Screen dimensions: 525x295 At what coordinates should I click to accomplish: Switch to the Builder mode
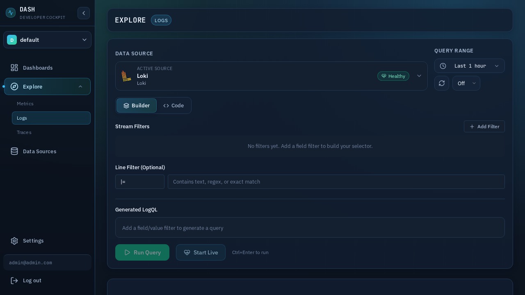point(137,105)
